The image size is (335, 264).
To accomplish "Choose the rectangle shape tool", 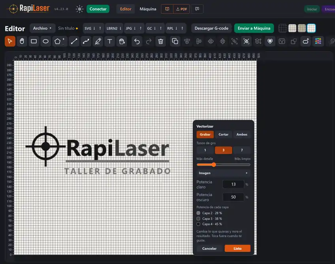I will point(34,41).
